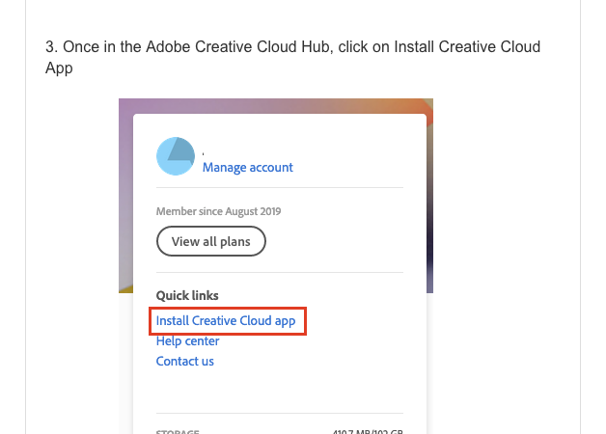Open the Help center link
The width and height of the screenshot is (606, 434).
pos(187,340)
